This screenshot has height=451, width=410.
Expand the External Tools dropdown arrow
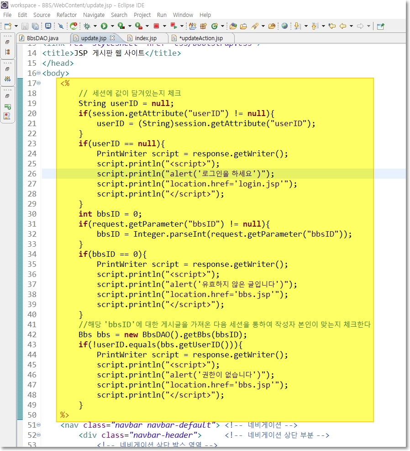[147, 26]
